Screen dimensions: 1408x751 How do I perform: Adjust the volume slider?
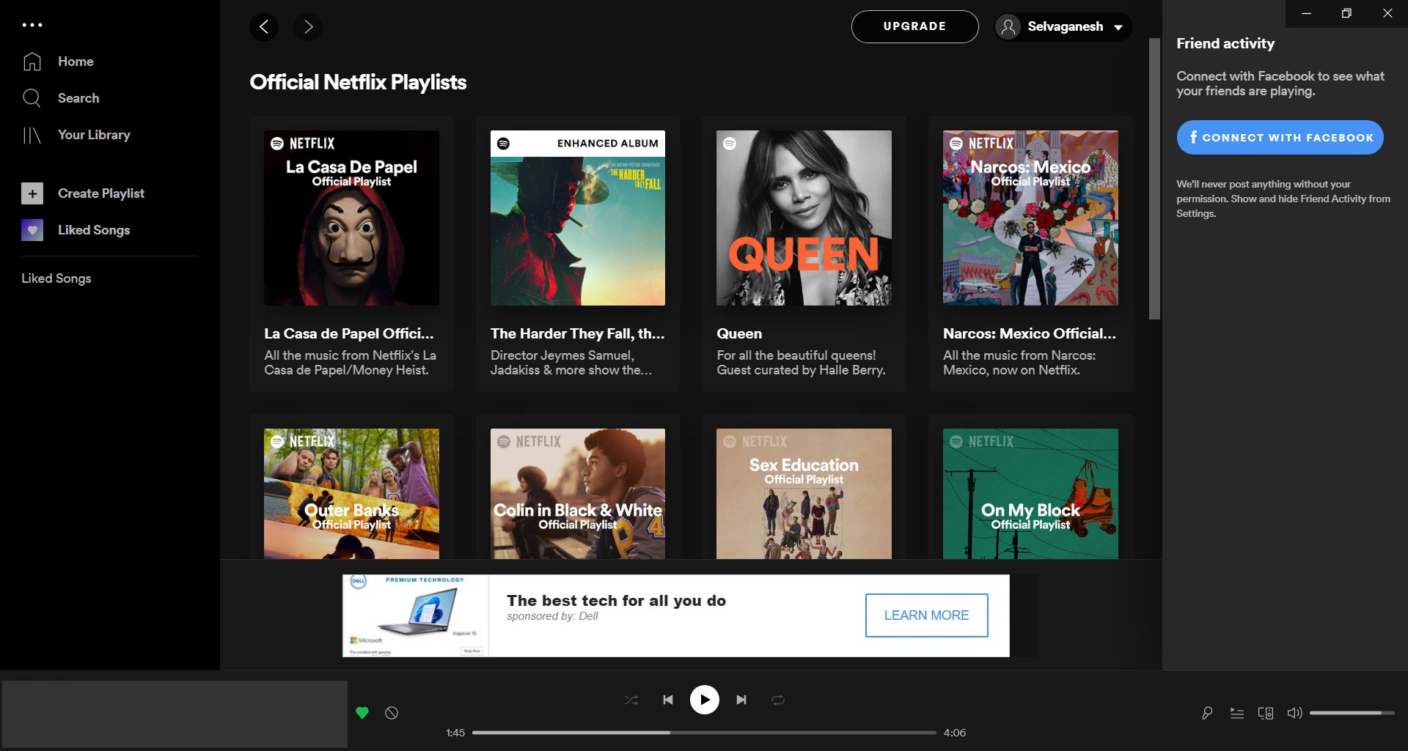coord(1352,713)
